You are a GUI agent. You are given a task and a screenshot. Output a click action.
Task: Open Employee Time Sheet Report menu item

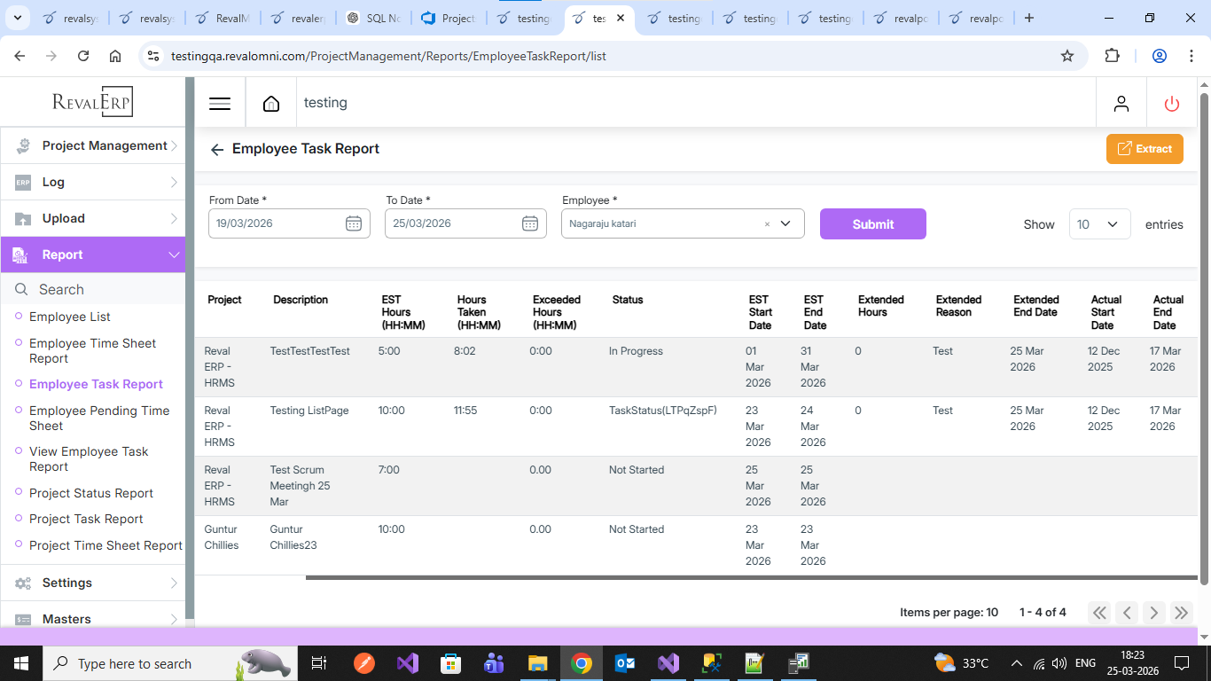pos(92,350)
